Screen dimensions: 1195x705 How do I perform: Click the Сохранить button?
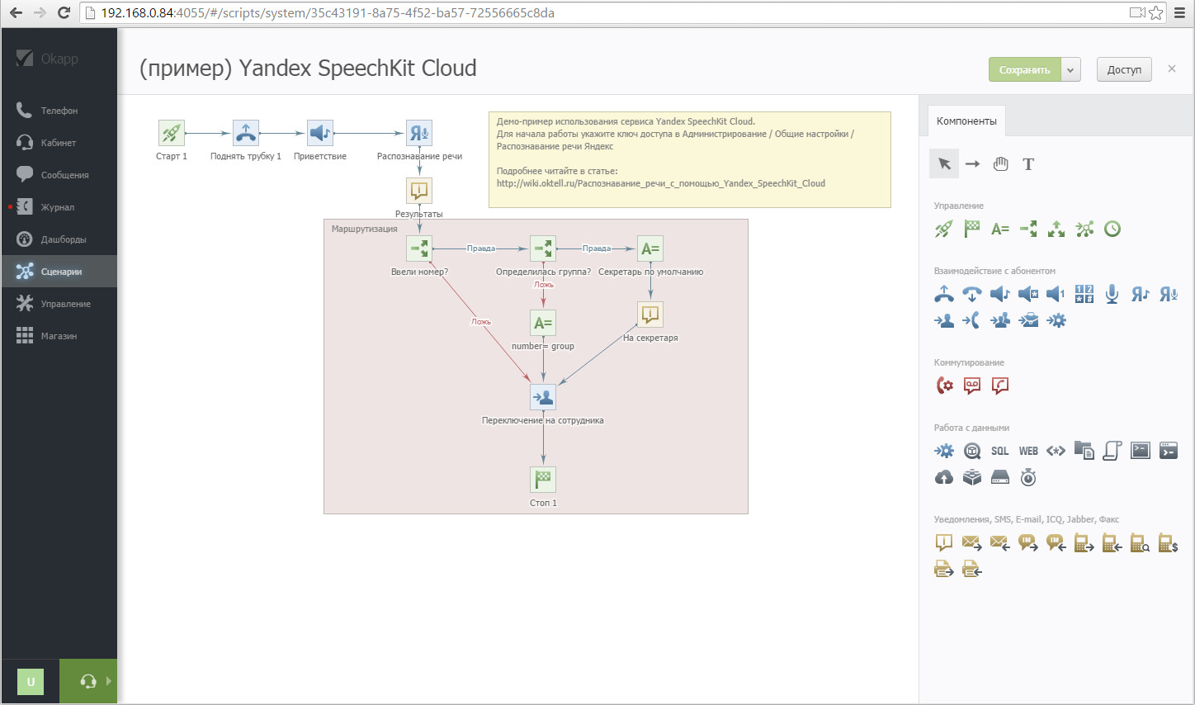[1024, 70]
